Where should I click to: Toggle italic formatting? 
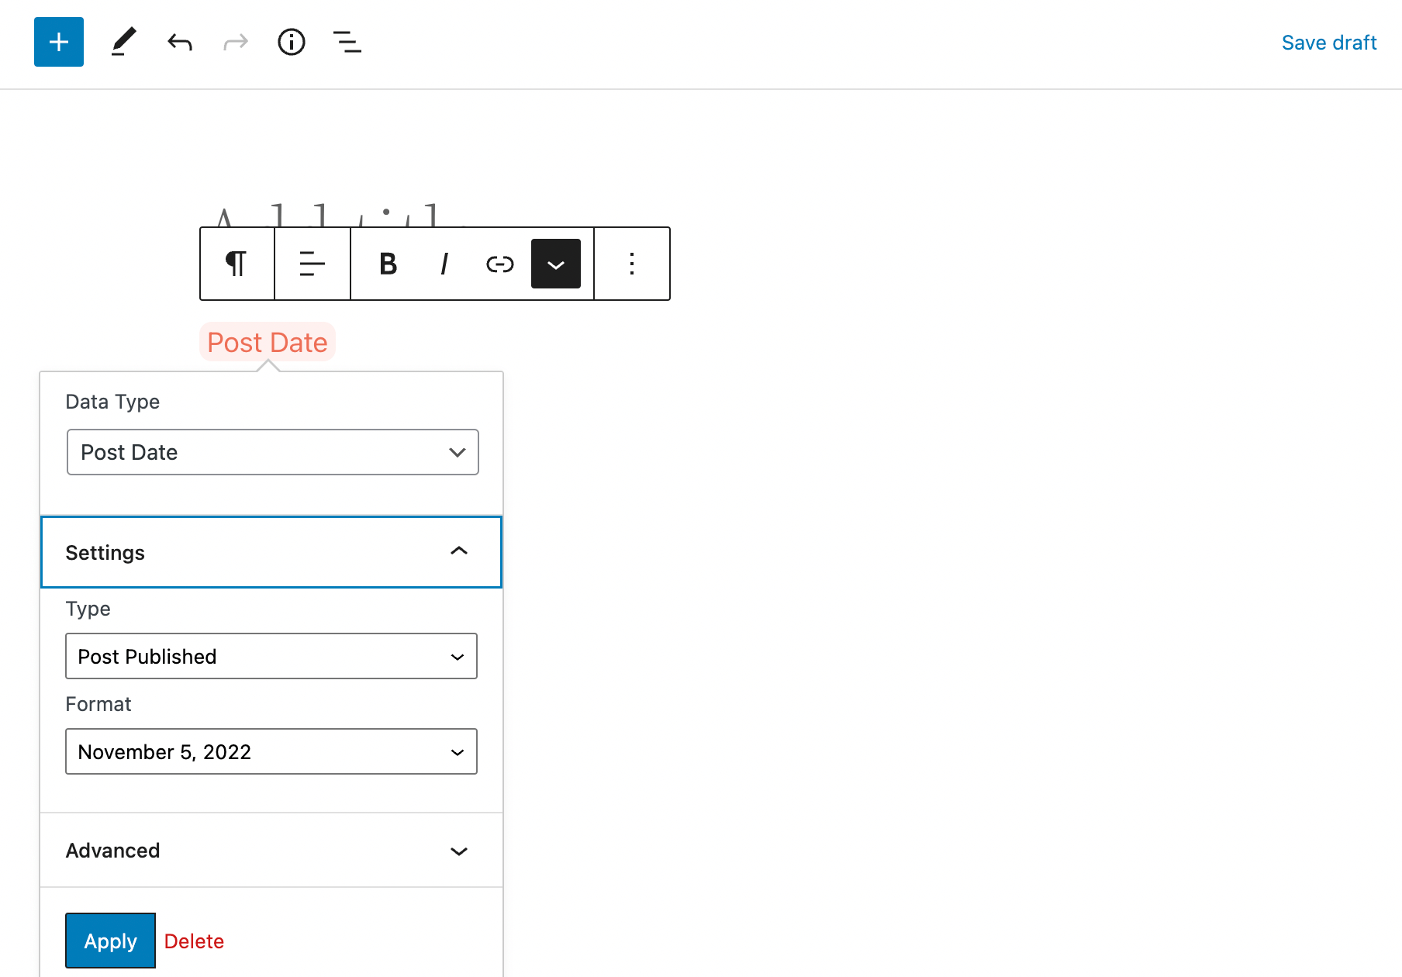[x=444, y=264]
